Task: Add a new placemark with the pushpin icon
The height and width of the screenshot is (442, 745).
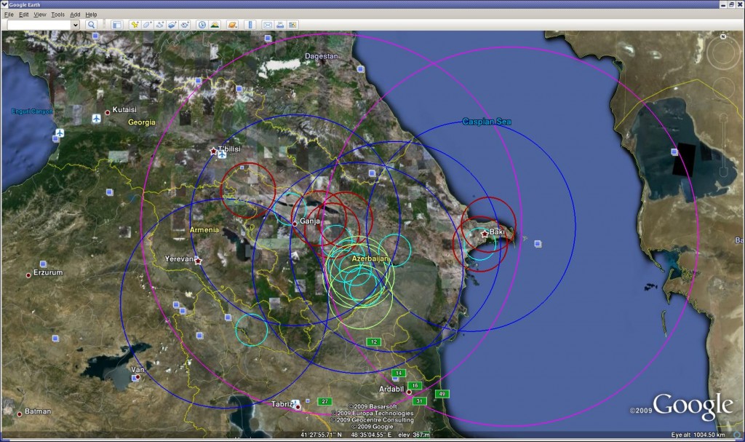Action: (x=135, y=25)
